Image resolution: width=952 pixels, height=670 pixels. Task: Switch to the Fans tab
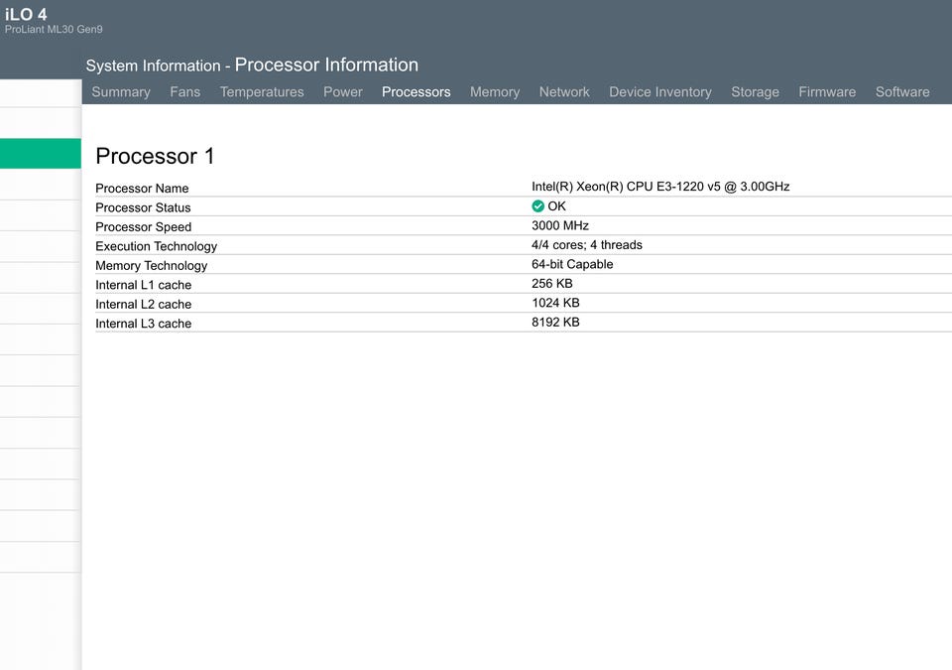(184, 92)
